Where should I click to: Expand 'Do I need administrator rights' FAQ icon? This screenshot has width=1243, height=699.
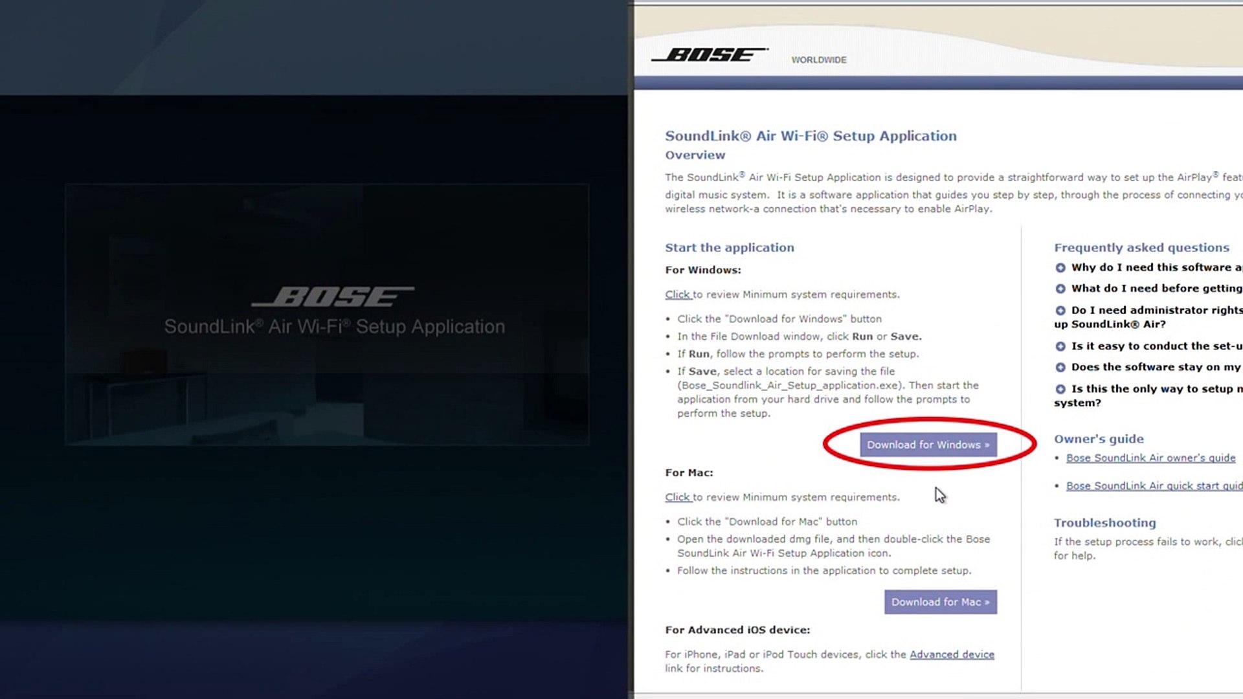click(x=1060, y=311)
